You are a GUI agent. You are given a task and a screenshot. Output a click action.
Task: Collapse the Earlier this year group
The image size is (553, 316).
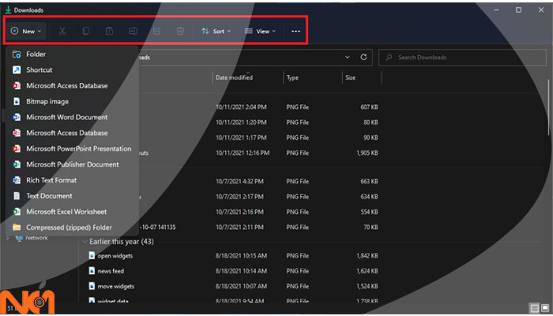pos(85,242)
